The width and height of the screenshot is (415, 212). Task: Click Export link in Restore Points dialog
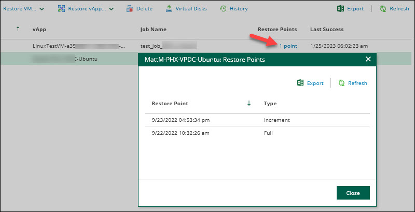click(x=315, y=83)
